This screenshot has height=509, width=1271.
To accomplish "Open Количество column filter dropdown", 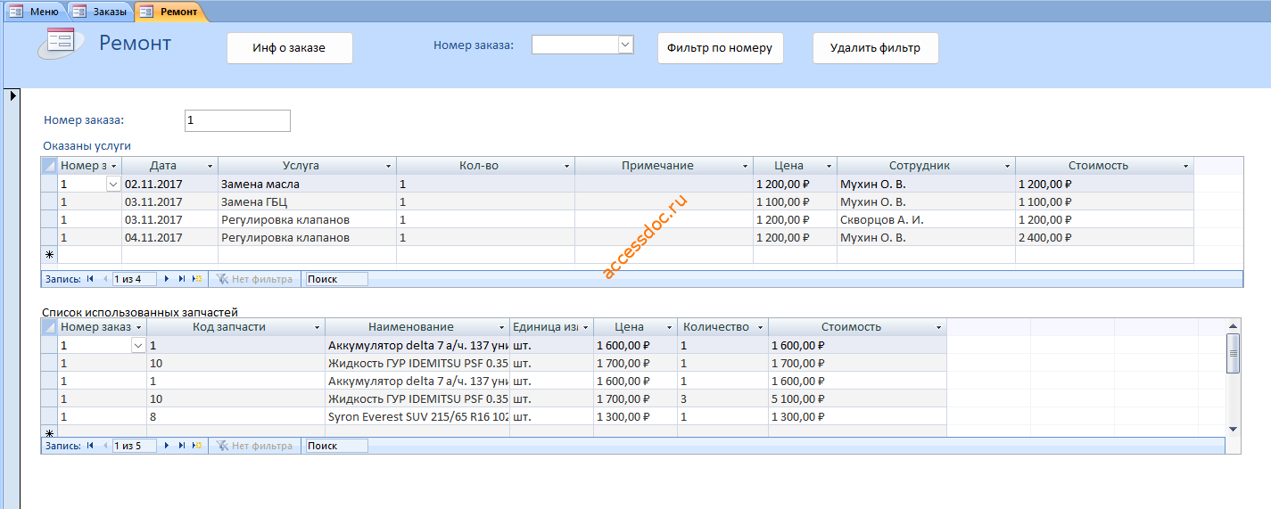I will (x=761, y=328).
